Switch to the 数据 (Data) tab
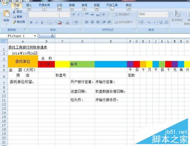Screen dimensions: 190x146 pyautogui.click(x=72, y=5)
